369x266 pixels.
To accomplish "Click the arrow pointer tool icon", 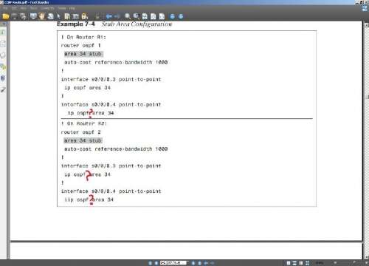I will click(x=59, y=16).
